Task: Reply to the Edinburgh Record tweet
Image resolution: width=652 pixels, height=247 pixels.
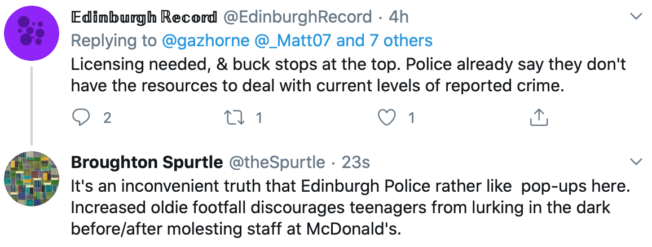Action: (x=82, y=117)
